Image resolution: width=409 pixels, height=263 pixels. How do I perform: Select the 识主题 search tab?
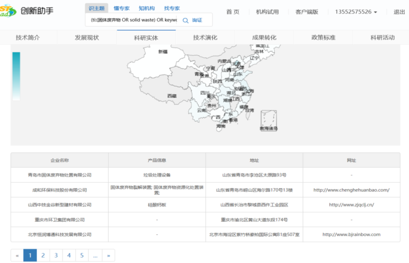96,8
